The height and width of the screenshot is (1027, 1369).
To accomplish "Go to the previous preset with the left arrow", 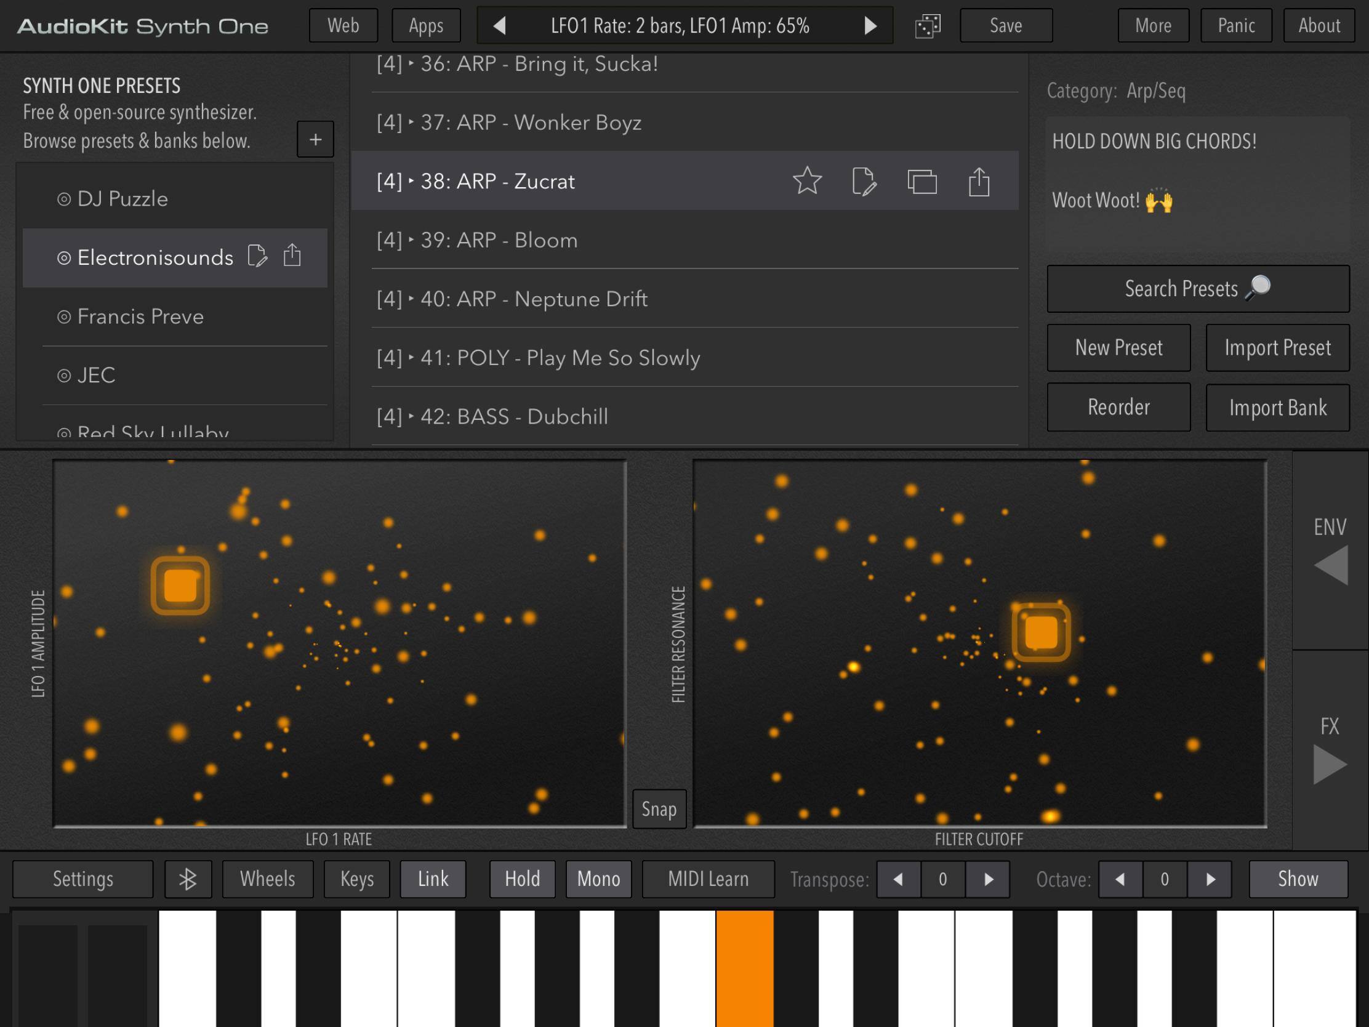I will click(x=500, y=26).
